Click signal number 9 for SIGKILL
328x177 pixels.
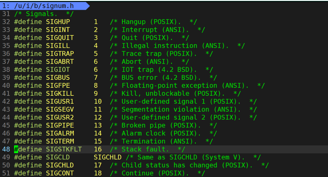pyautogui.click(x=96, y=94)
